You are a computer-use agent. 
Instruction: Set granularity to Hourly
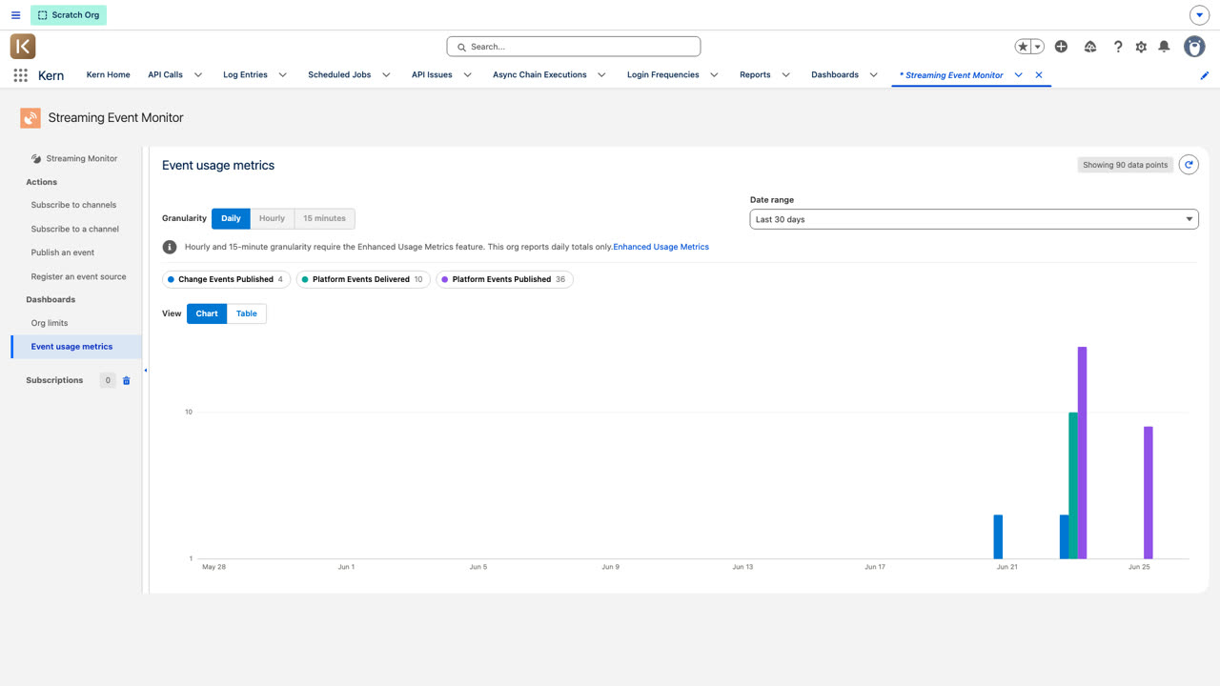(x=272, y=218)
